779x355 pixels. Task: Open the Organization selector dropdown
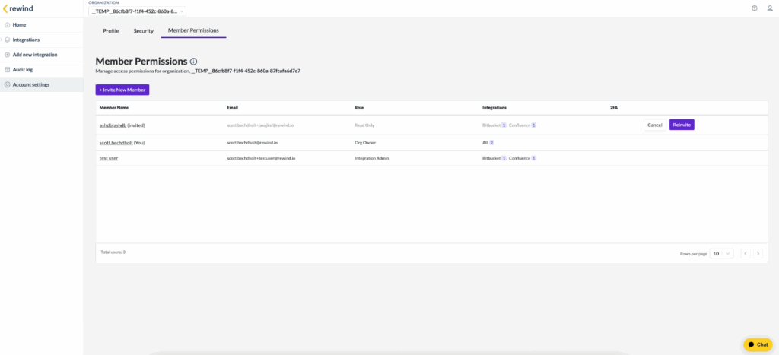pyautogui.click(x=137, y=11)
